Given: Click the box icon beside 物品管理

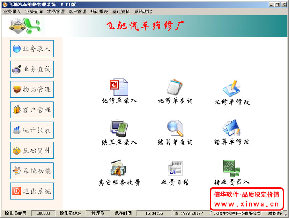Looking at the screenshot, I should [x=17, y=89].
